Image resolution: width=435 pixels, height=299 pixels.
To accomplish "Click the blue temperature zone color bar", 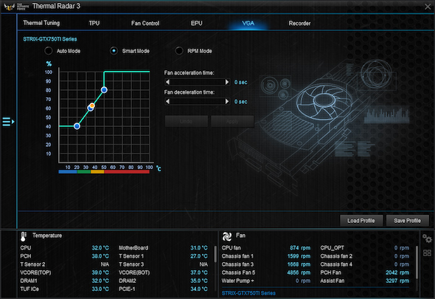I will point(68,172).
